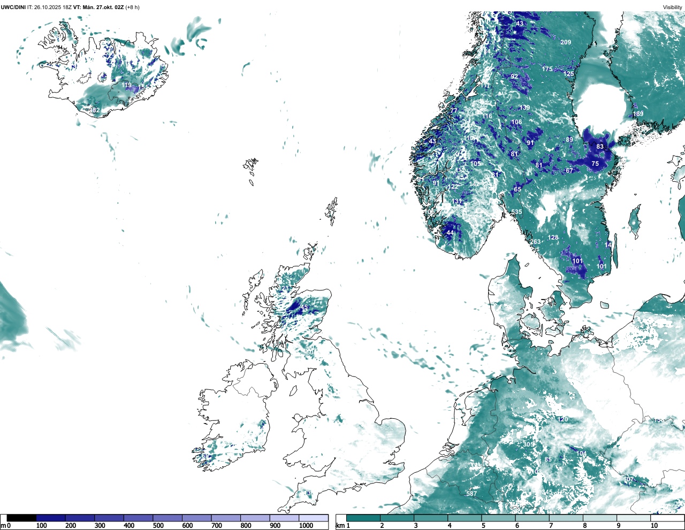The image size is (685, 530).
Task: Click the 104 visibility value in central Europe
Action: [581, 454]
